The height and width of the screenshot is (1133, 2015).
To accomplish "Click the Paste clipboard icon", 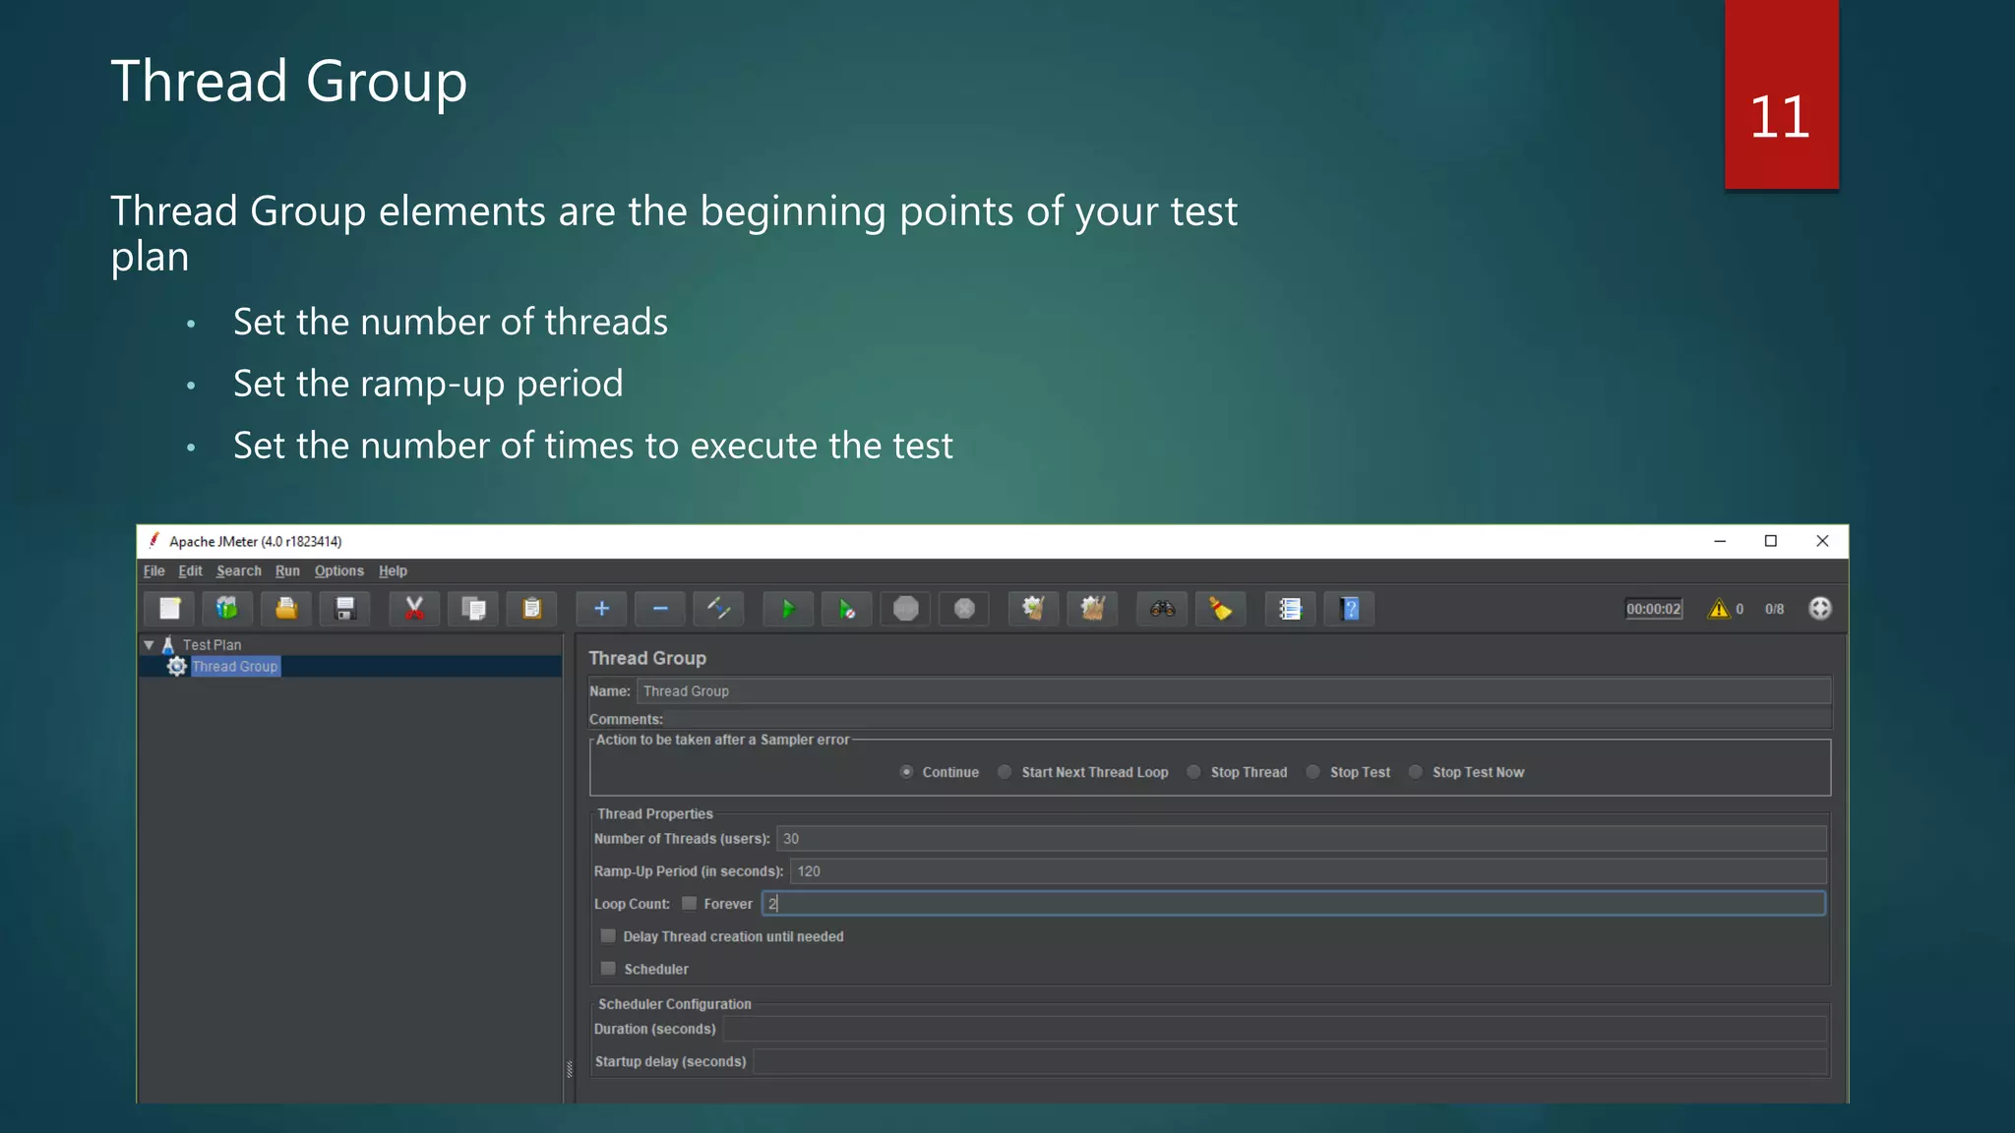I will click(532, 609).
